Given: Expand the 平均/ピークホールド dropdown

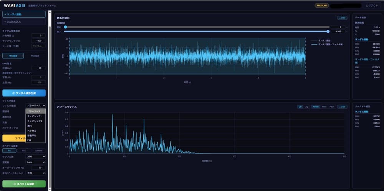Looking at the screenshot, I should click(x=35, y=173).
